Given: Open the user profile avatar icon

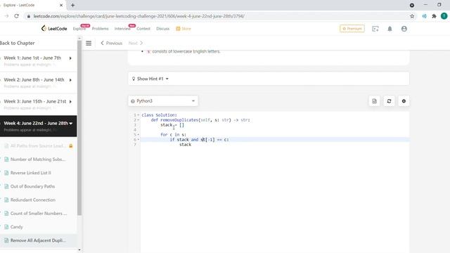Looking at the screenshot, I should click(x=404, y=29).
